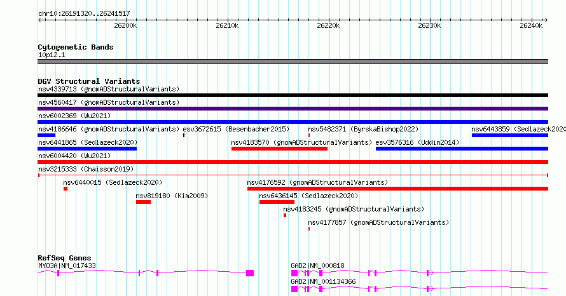The width and height of the screenshot is (566, 296).
Task: Click the Cytogenetic Bands track title
Action: 76,47
